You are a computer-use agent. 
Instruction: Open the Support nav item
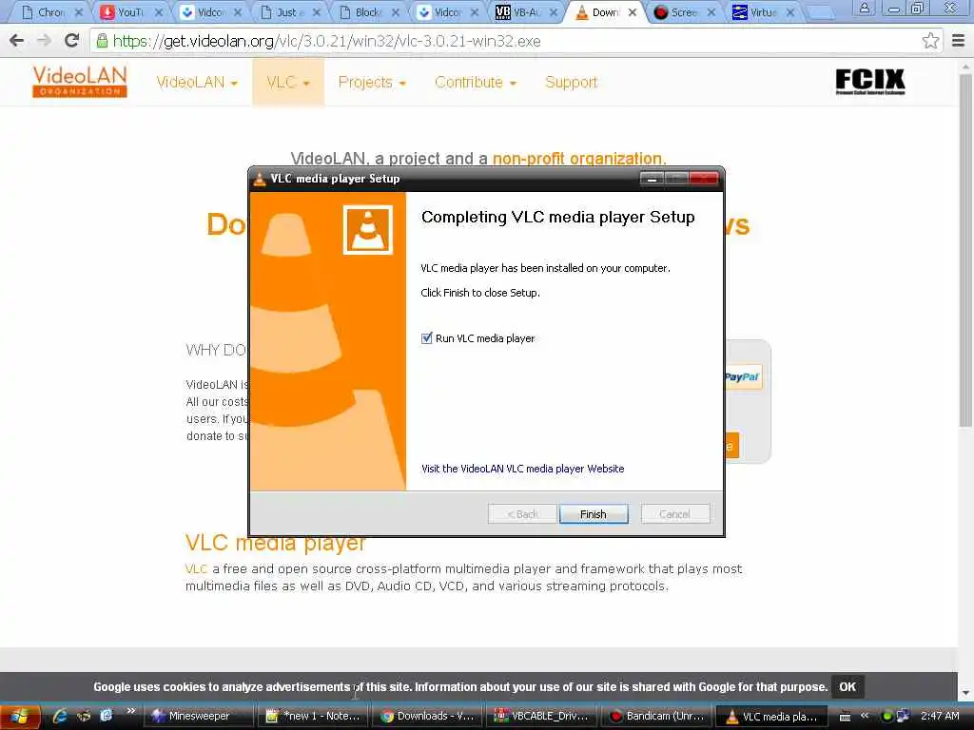point(571,82)
